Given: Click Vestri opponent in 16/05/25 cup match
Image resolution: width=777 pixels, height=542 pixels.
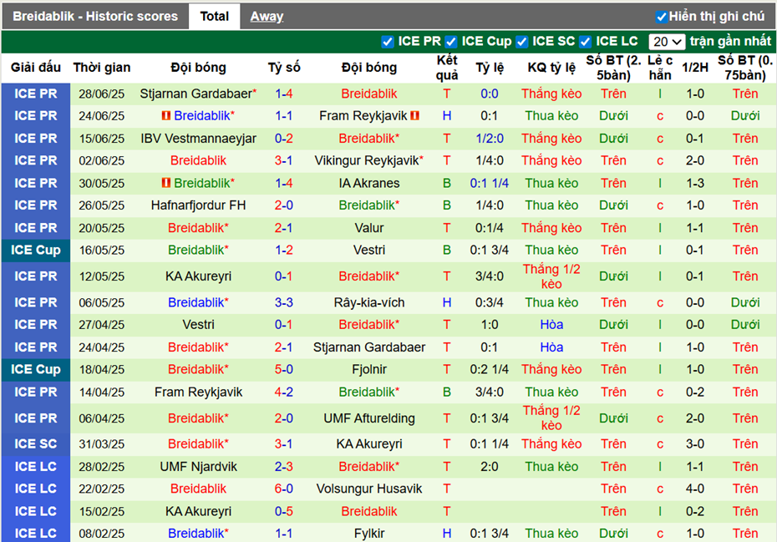Looking at the screenshot, I should 369,250.
